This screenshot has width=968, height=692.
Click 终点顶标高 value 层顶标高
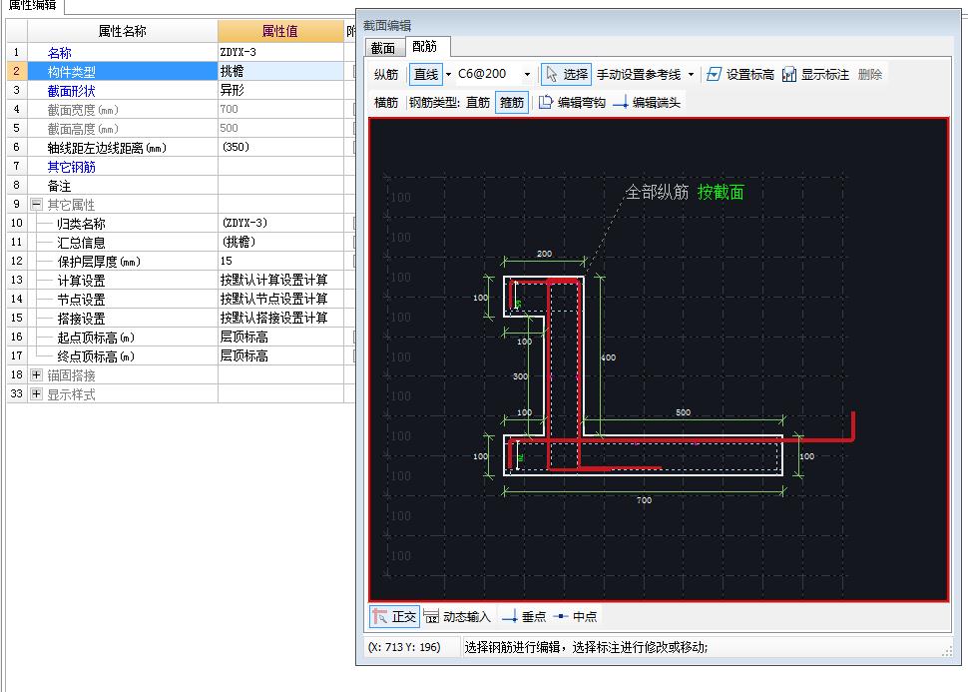coord(280,355)
